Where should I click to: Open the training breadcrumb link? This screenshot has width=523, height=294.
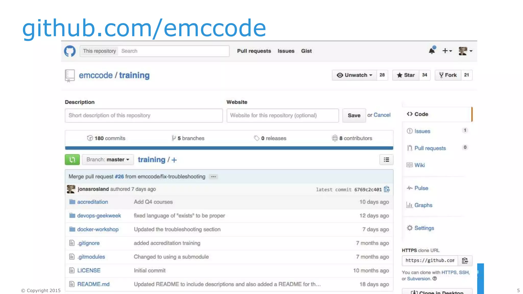coord(152,160)
